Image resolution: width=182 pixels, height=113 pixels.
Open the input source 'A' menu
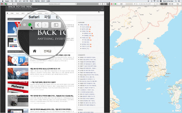coord(161,1)
